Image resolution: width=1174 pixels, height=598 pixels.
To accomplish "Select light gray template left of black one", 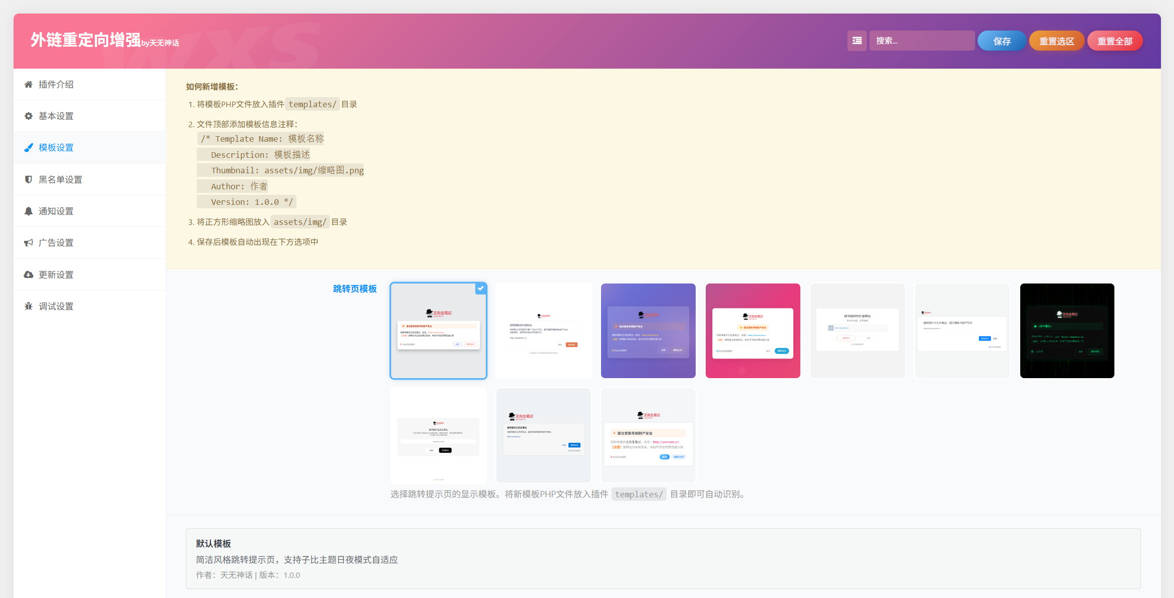I will pyautogui.click(x=963, y=331).
